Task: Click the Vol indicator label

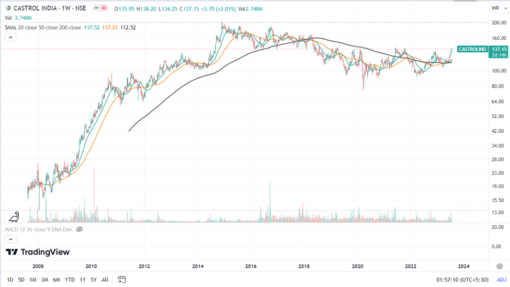Action: click(x=9, y=18)
